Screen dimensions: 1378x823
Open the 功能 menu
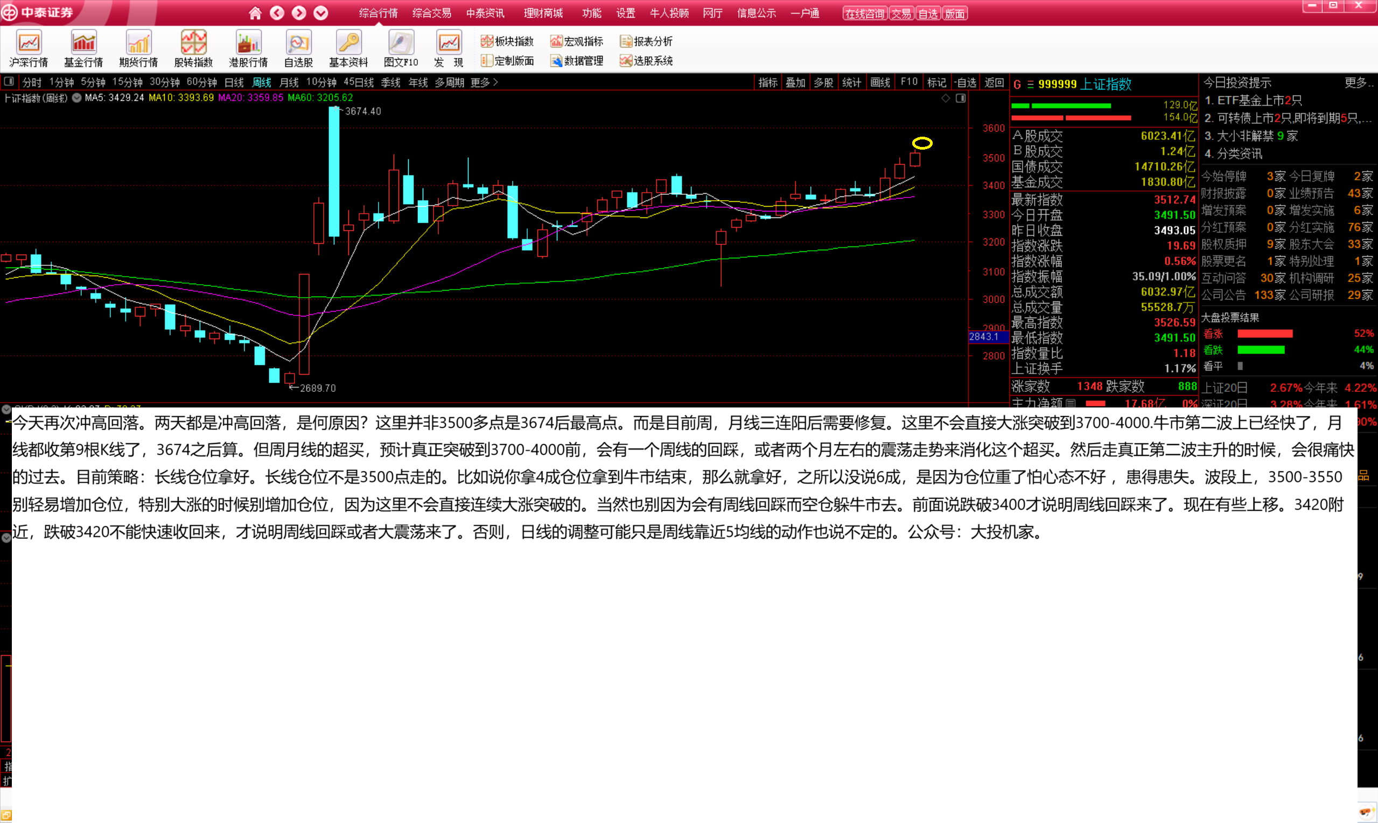[x=591, y=13]
